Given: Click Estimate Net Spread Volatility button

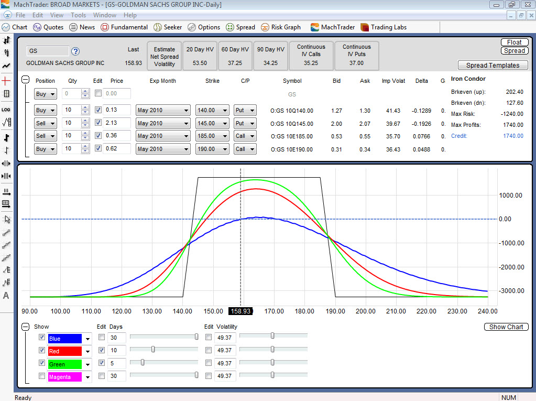Looking at the screenshot, I should (x=165, y=57).
